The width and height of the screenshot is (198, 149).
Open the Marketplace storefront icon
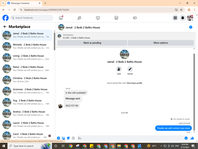click(x=116, y=18)
